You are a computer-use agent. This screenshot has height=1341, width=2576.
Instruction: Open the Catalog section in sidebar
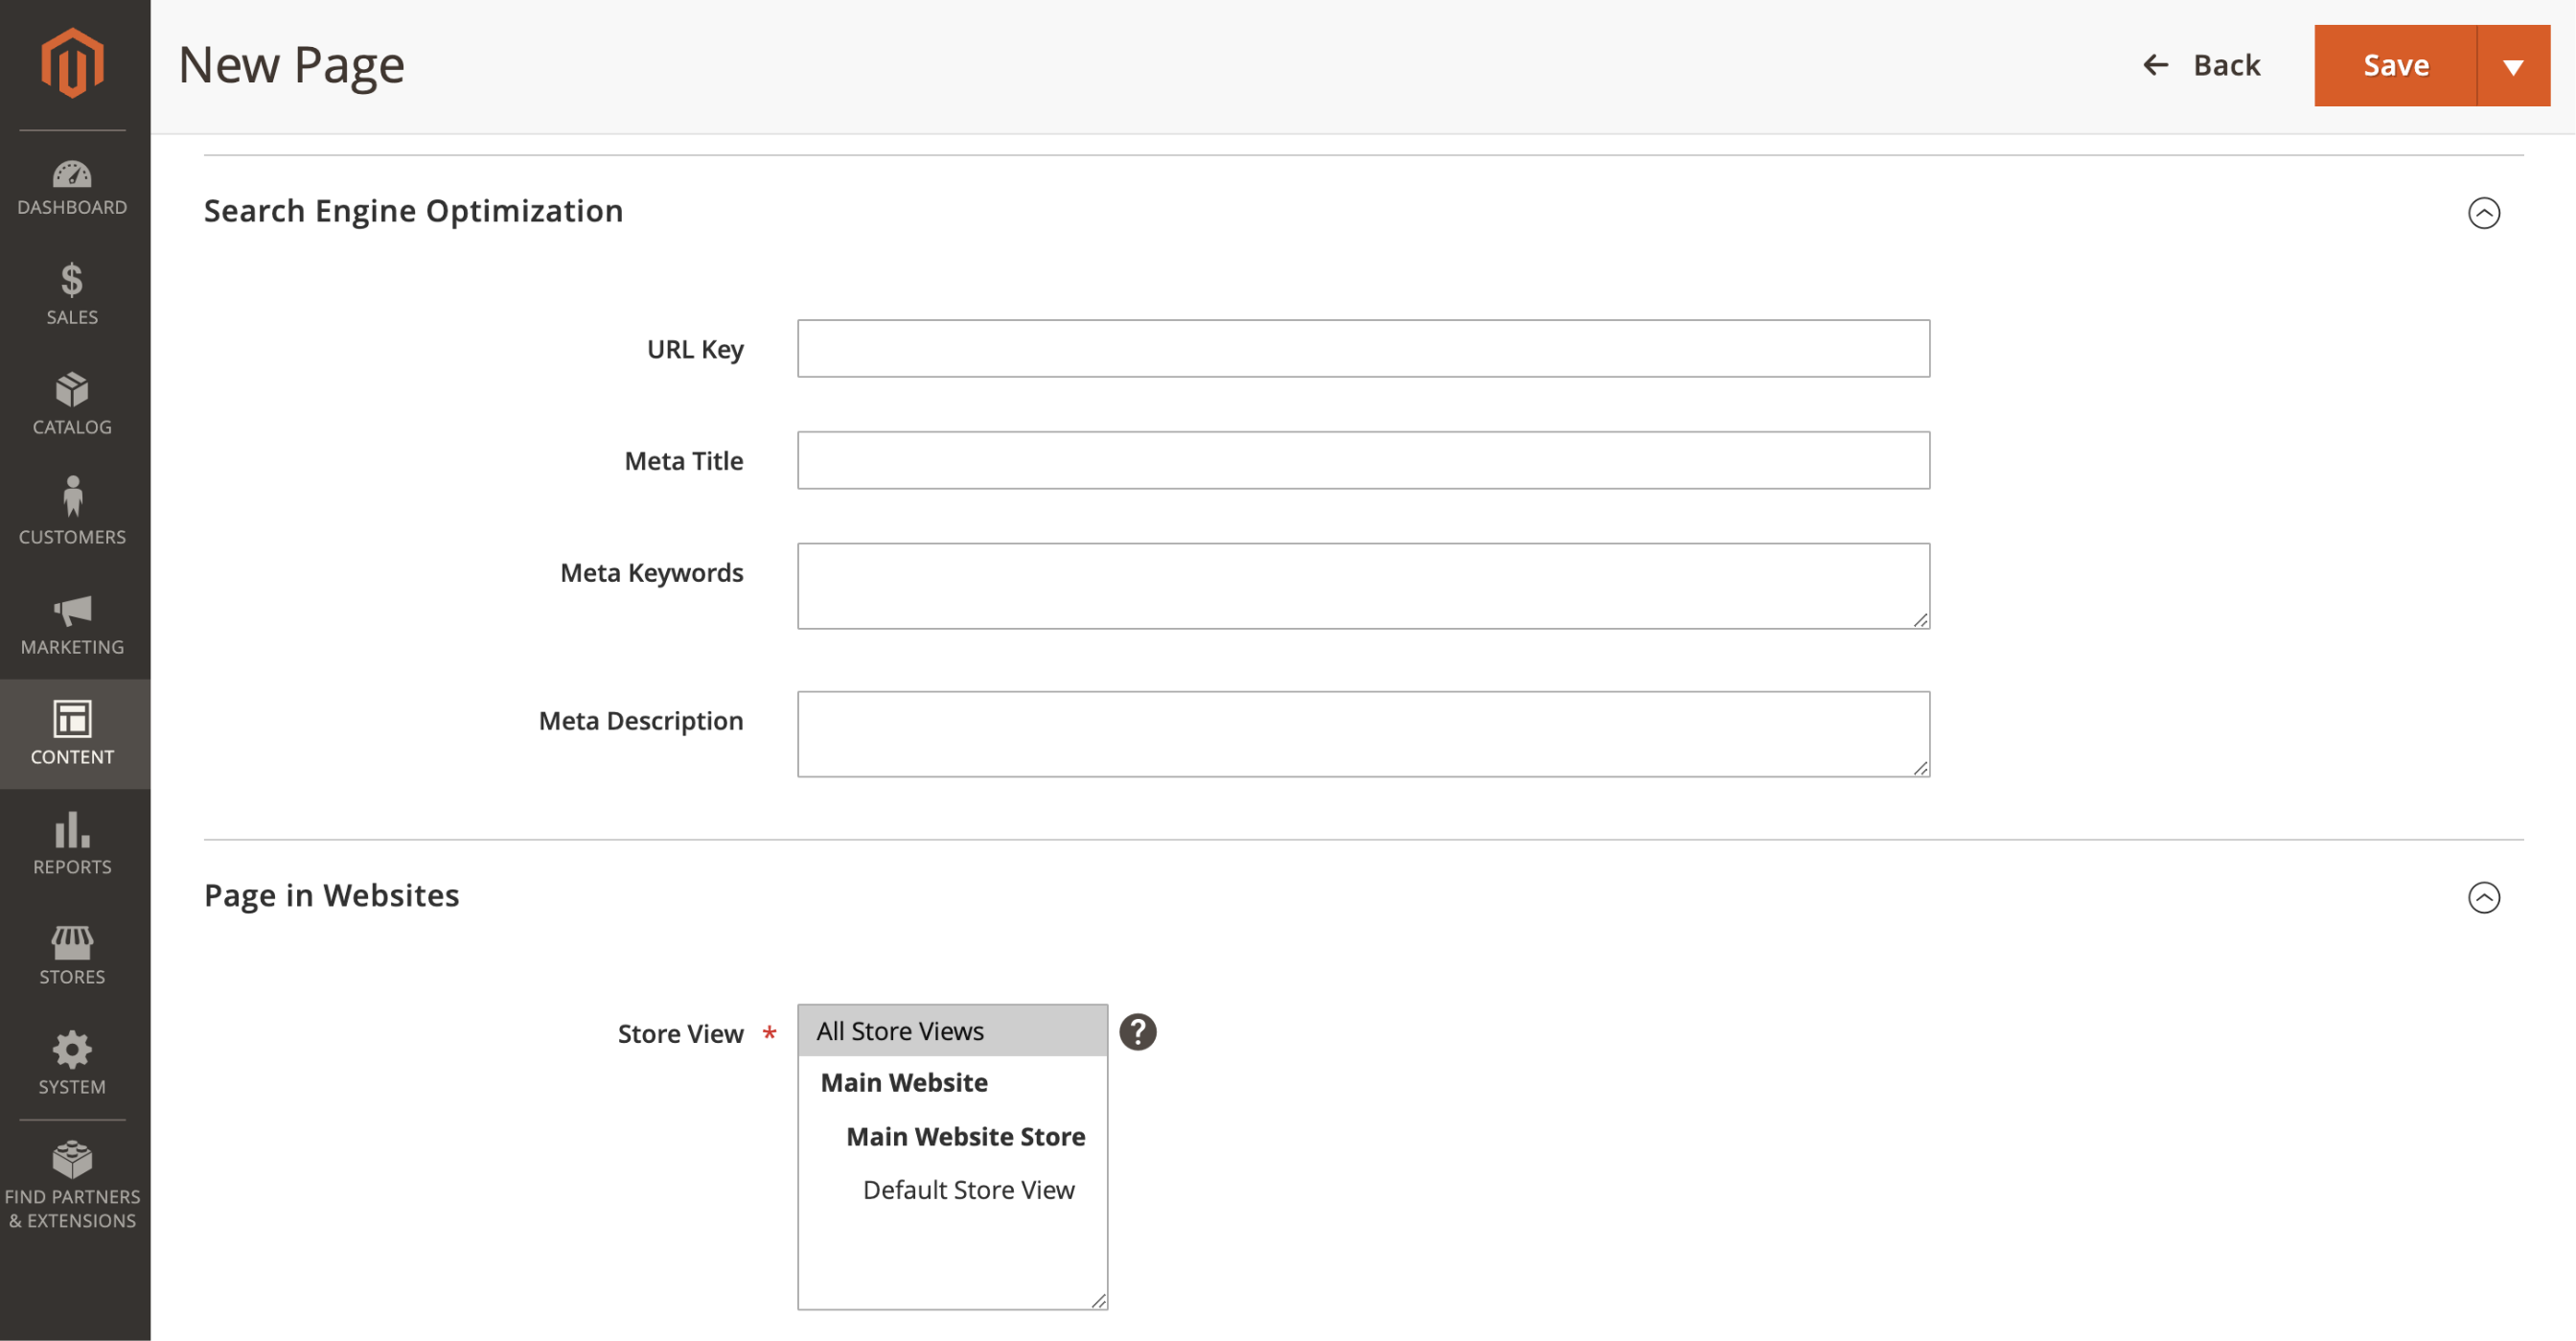(73, 403)
